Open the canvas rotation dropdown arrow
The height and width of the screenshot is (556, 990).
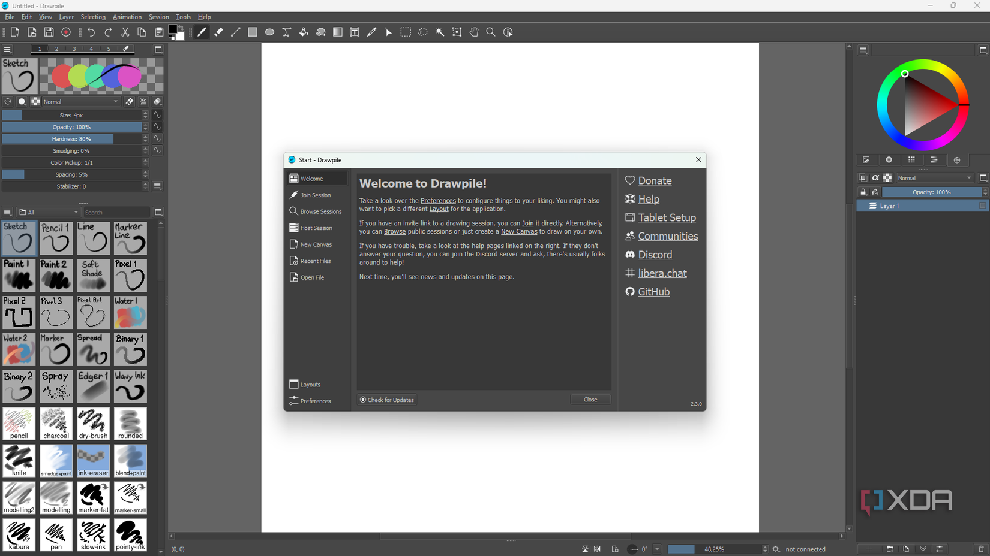pyautogui.click(x=657, y=549)
